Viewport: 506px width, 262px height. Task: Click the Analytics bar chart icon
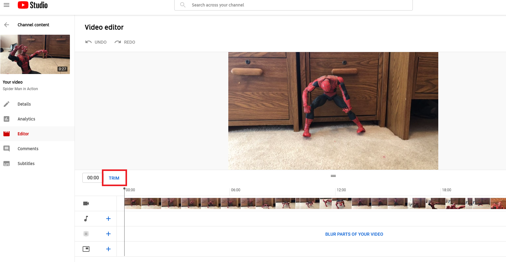(x=7, y=119)
